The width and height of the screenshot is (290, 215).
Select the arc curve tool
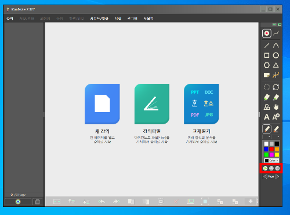pos(276,46)
